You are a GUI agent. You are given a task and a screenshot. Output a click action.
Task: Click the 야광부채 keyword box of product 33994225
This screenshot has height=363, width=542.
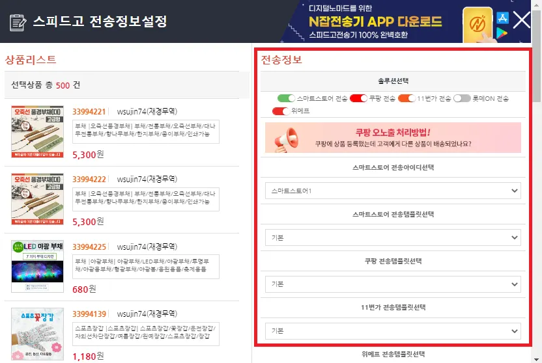click(x=146, y=267)
